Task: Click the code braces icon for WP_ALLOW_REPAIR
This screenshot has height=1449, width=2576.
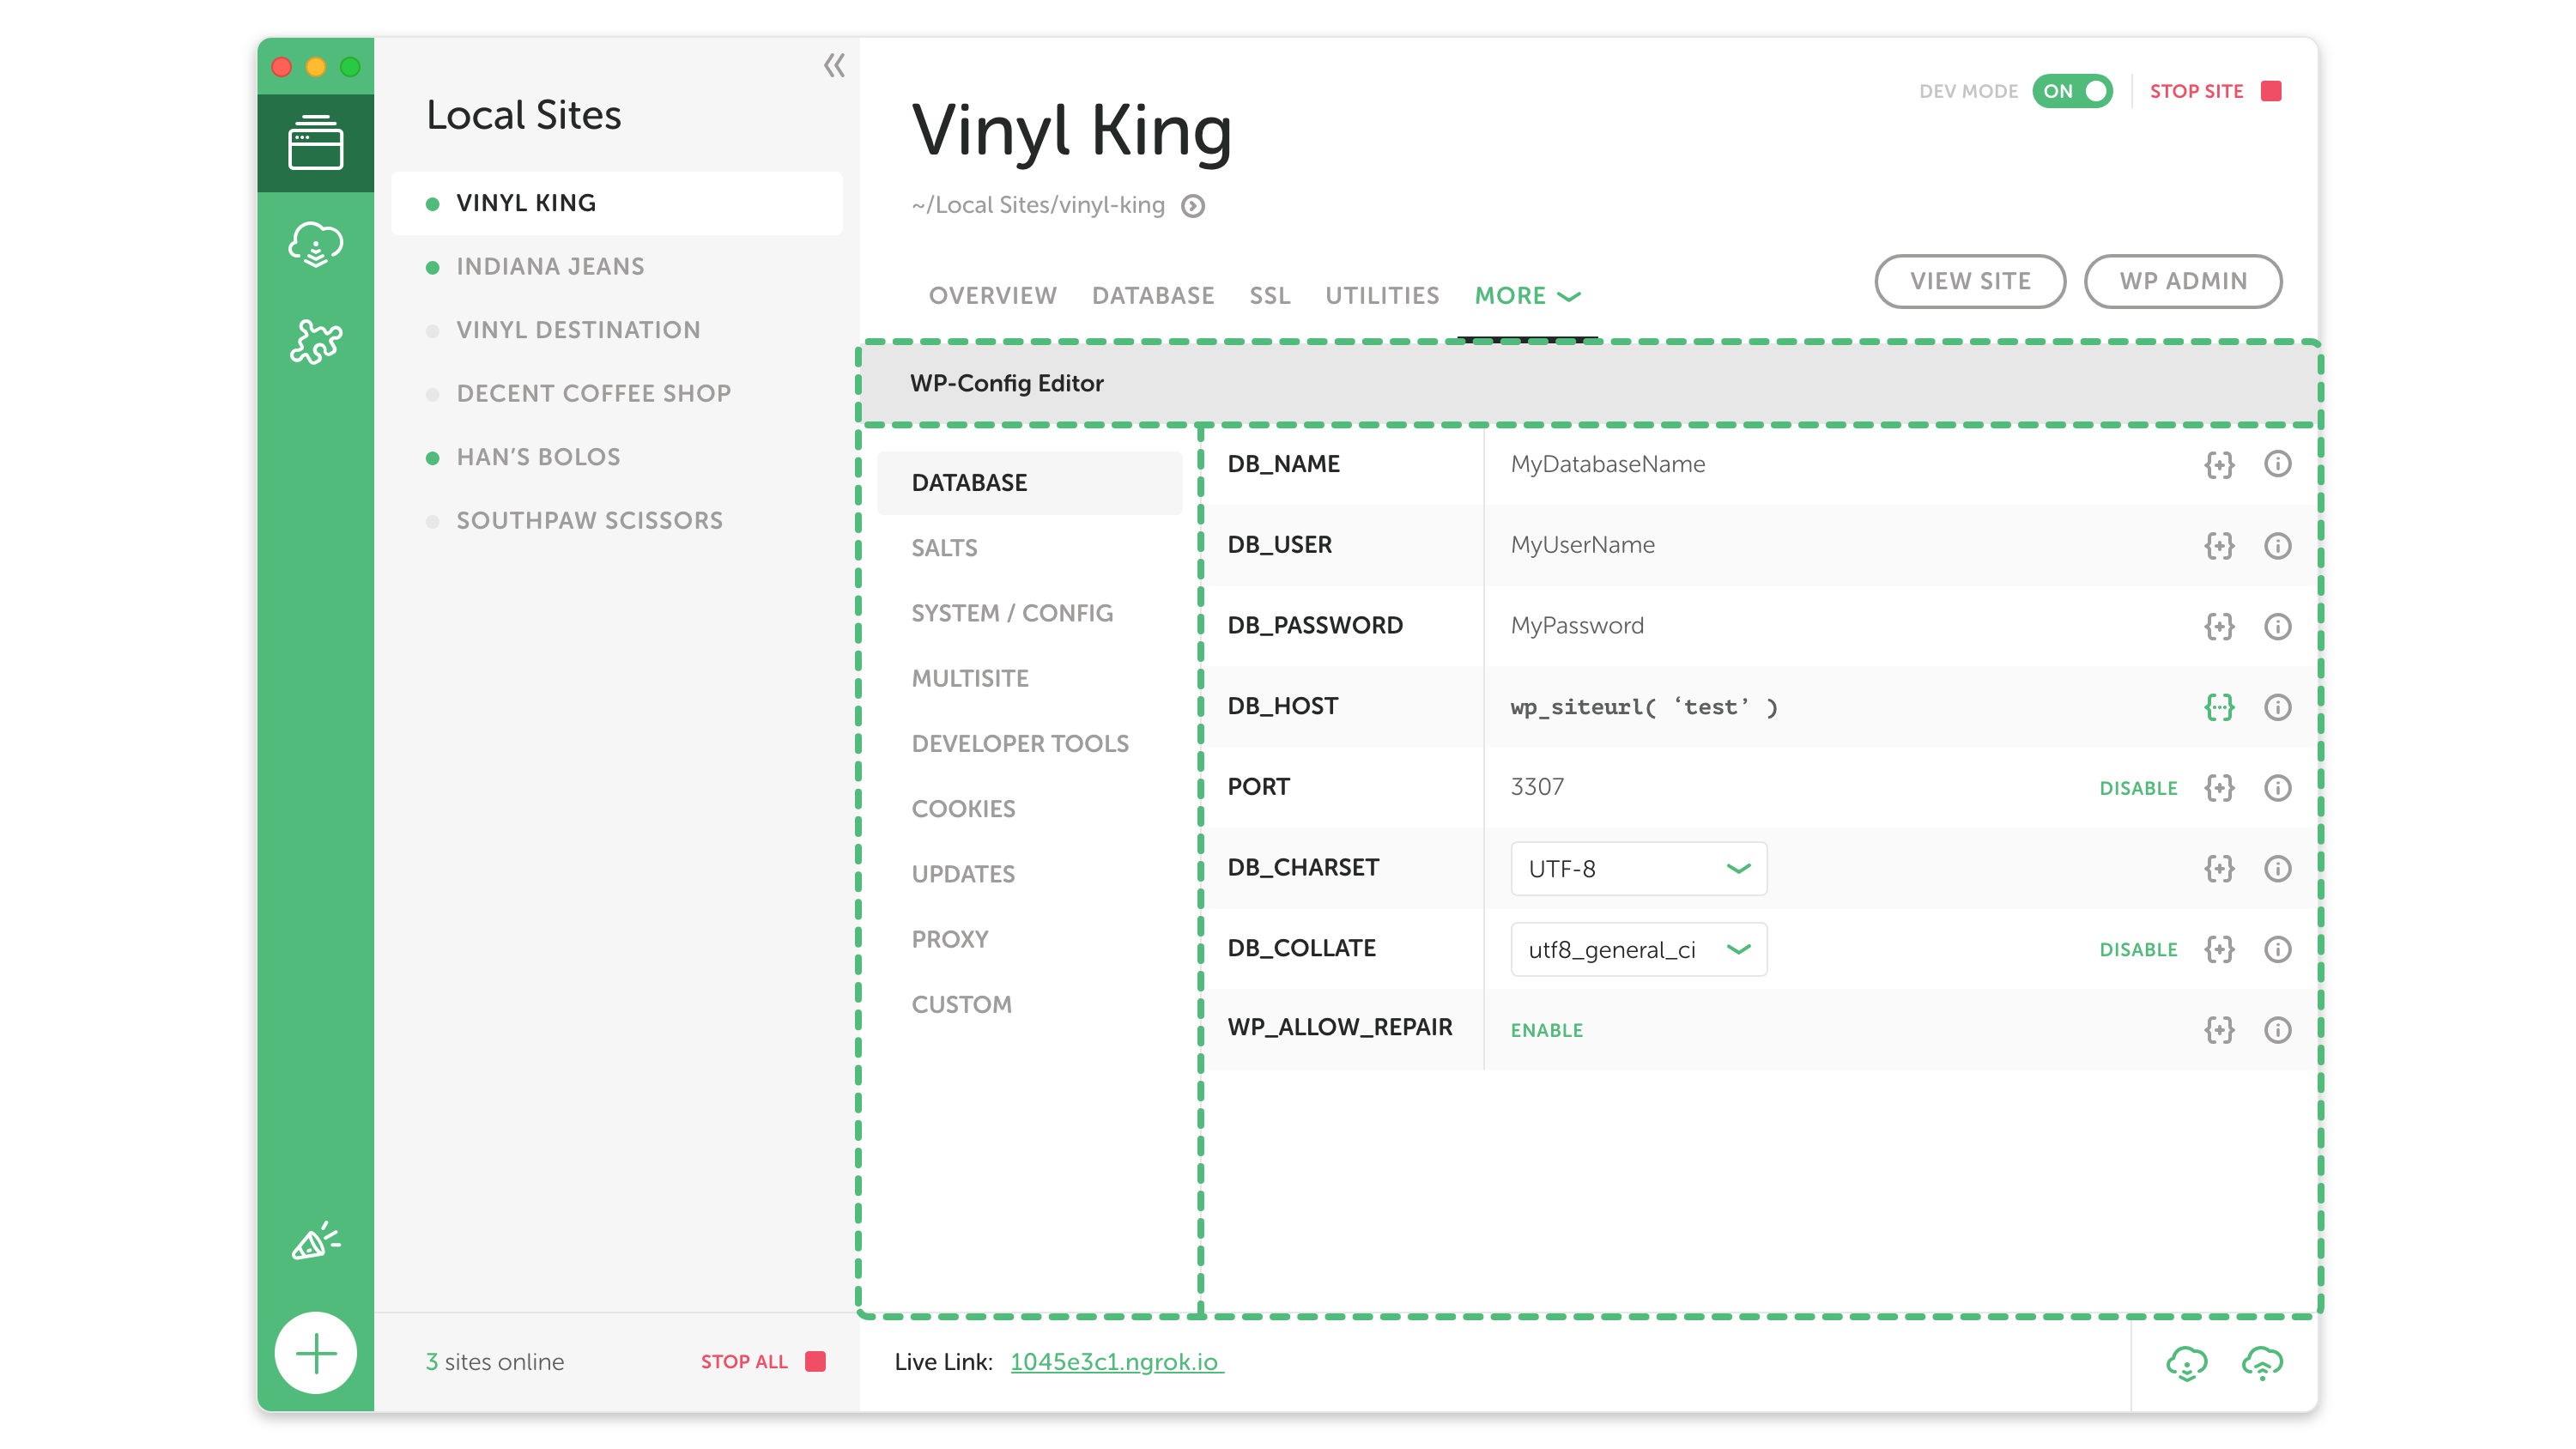Action: point(2219,1030)
